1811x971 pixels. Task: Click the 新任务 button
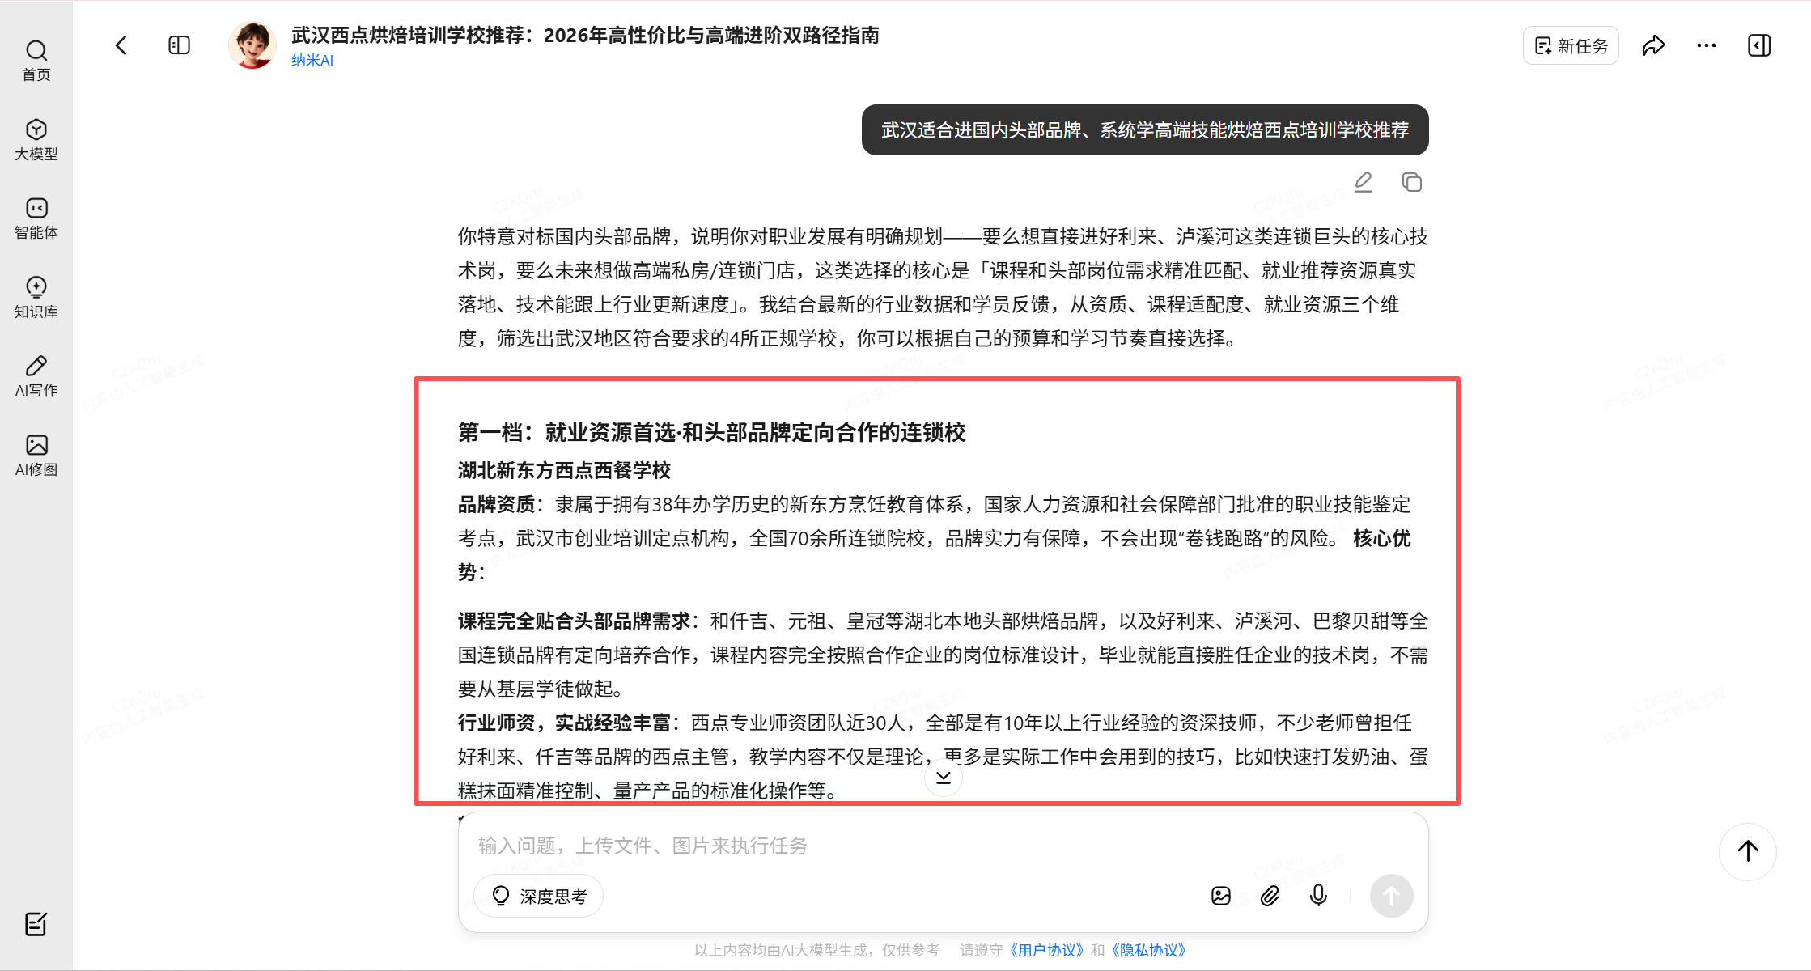[x=1571, y=45]
